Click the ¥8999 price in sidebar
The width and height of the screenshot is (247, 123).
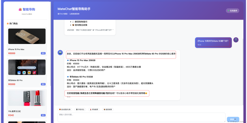point(12,53)
